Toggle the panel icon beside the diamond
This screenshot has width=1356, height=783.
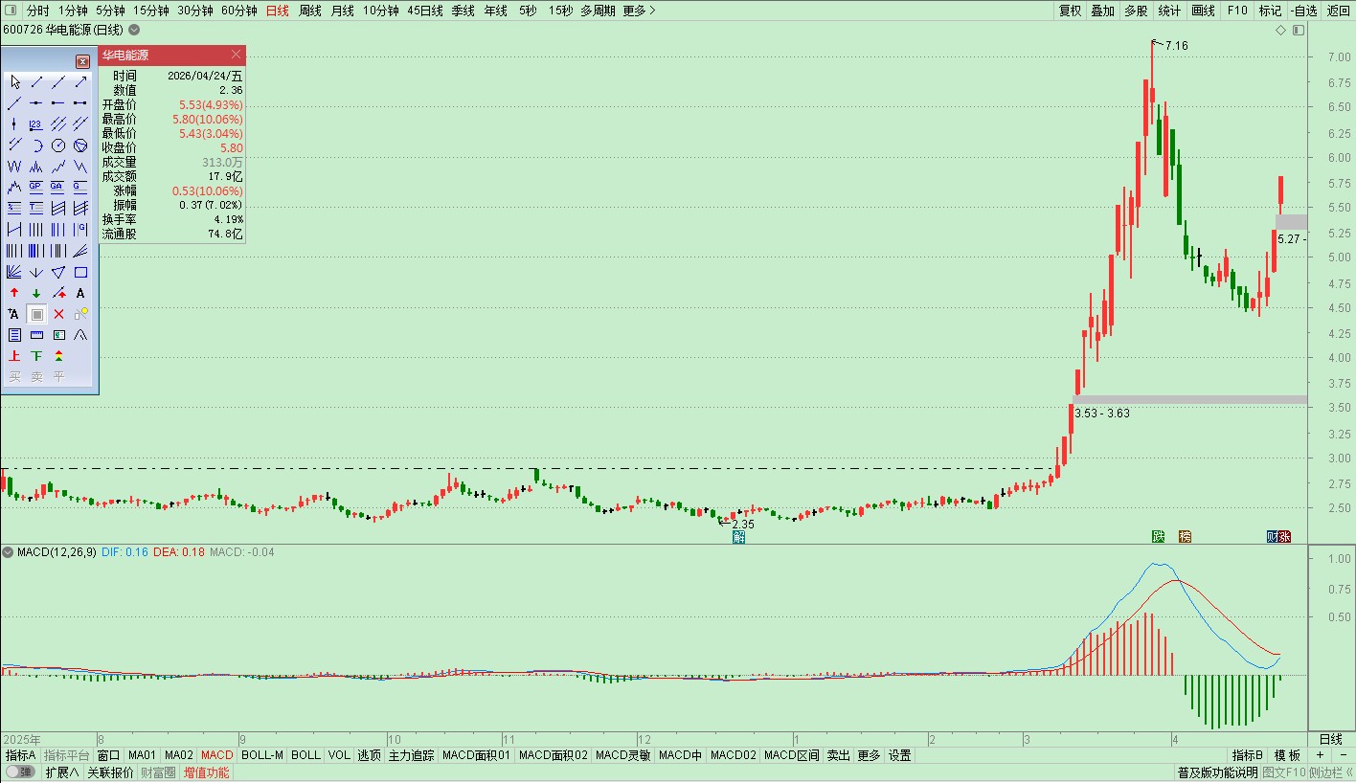point(1299,30)
